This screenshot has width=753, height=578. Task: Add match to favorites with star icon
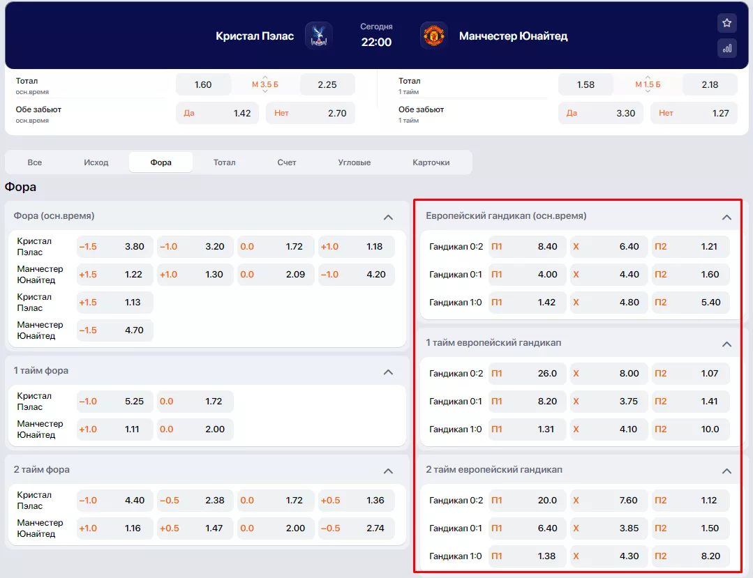[726, 23]
